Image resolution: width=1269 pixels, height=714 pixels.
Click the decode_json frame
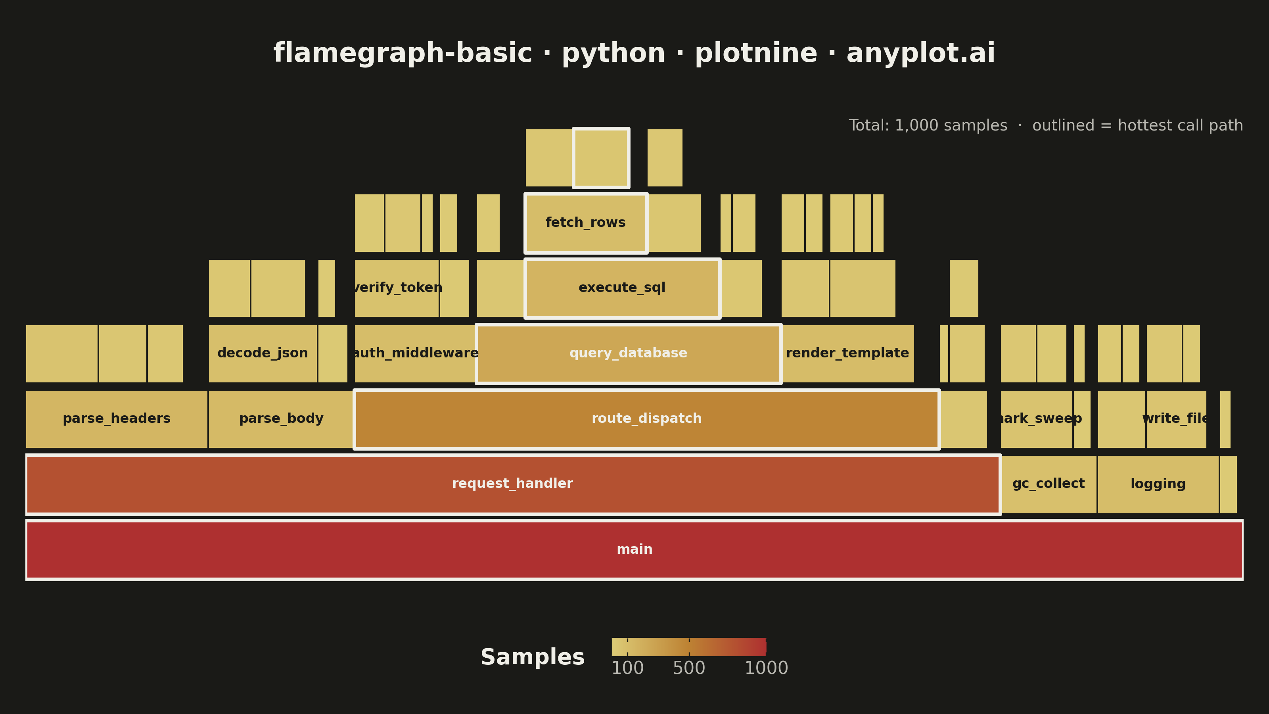click(x=263, y=353)
